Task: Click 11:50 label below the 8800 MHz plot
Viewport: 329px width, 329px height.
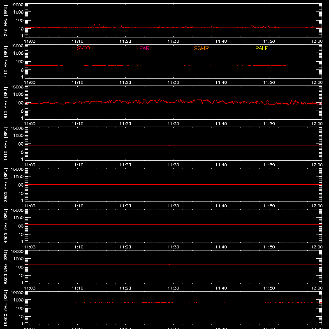Action: pos(269,288)
